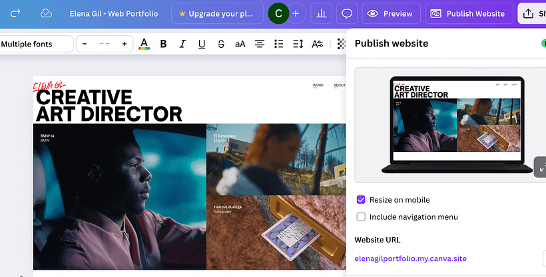Enable Include navigation menu checkbox
This screenshot has height=277, width=546.
pyautogui.click(x=361, y=217)
